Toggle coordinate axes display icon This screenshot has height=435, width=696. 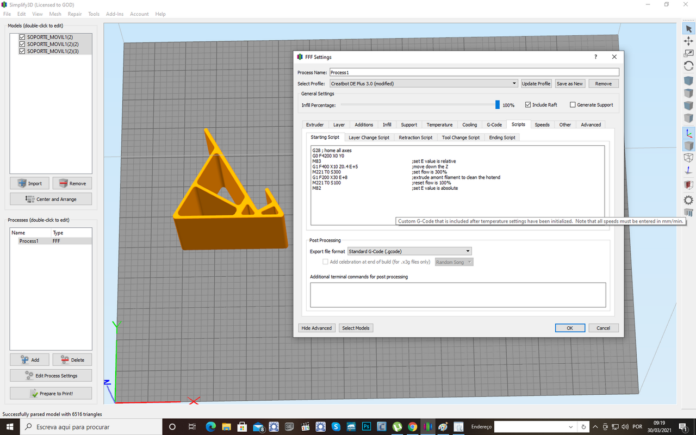688,133
